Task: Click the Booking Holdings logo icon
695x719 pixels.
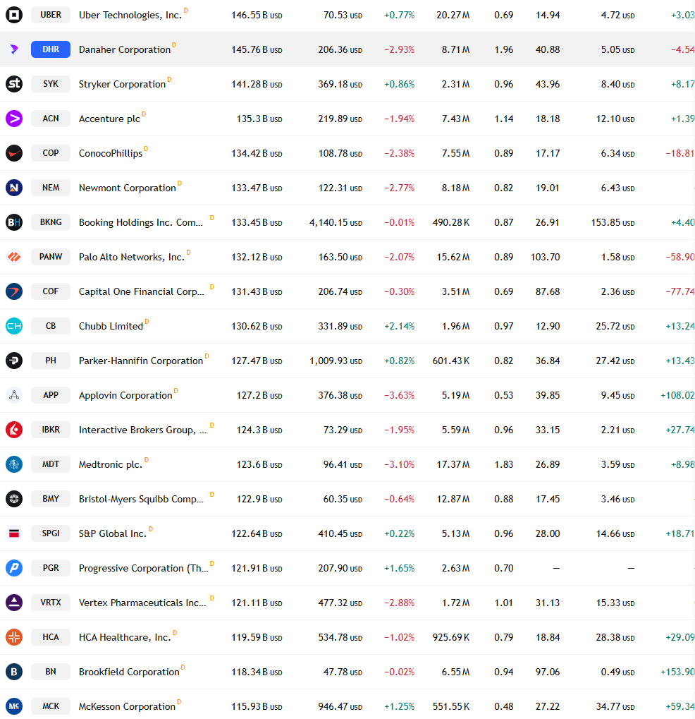Action: (14, 222)
